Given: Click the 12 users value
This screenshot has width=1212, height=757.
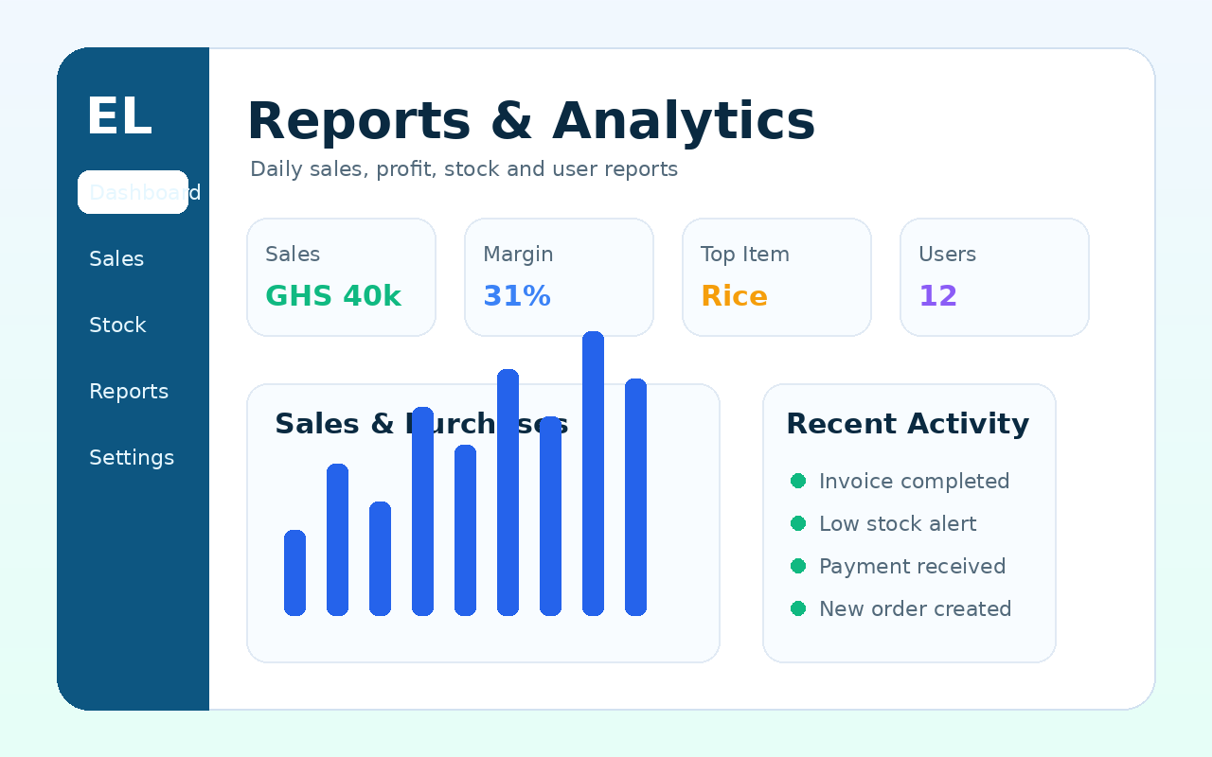Looking at the screenshot, I should pyautogui.click(x=938, y=296).
